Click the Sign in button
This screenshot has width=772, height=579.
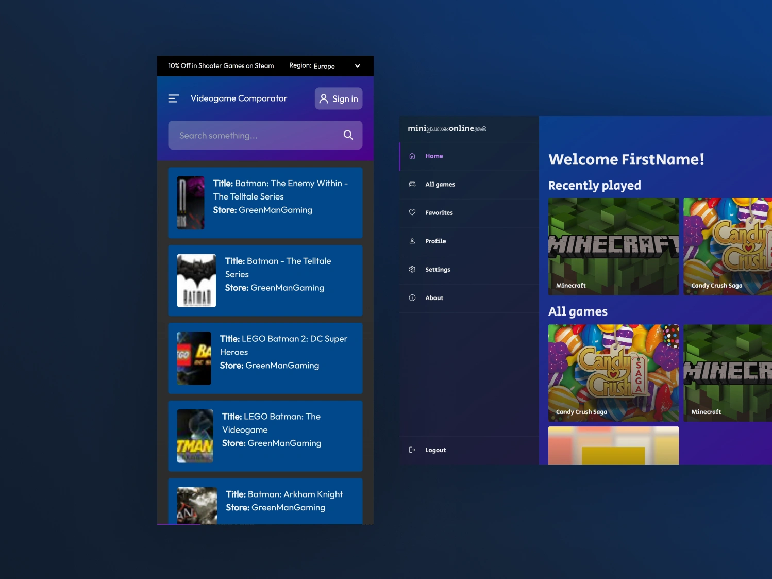339,98
